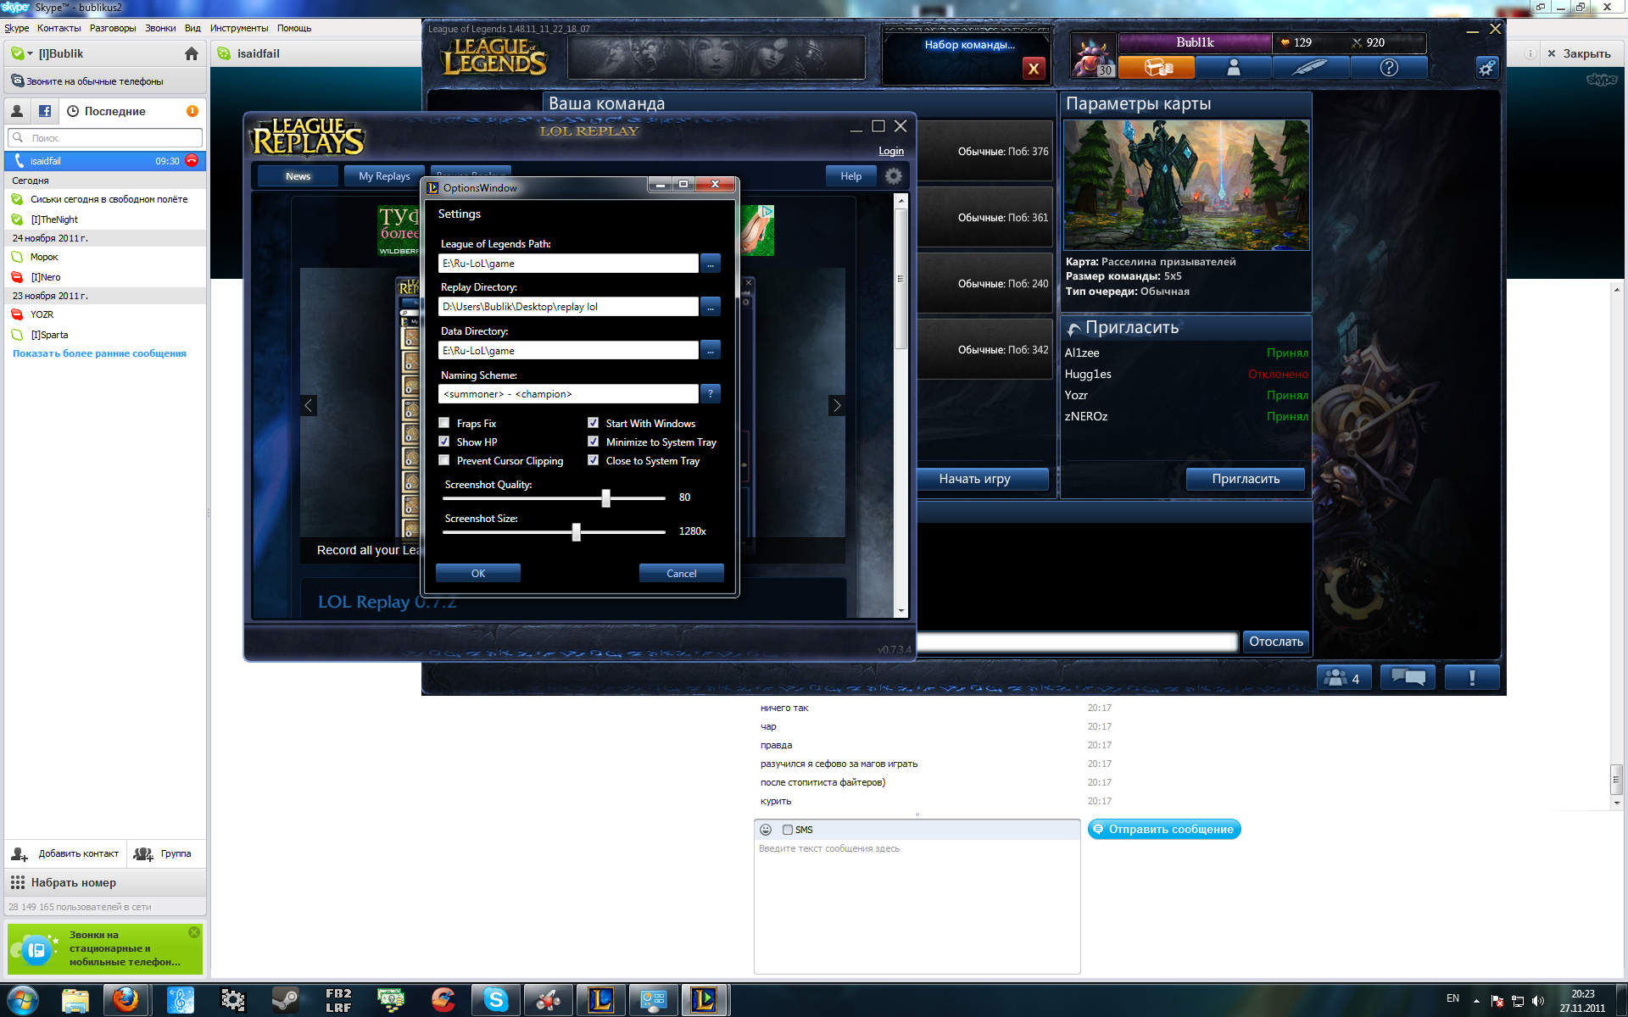
Task: Switch to the News tab in League Replays
Action: click(298, 176)
